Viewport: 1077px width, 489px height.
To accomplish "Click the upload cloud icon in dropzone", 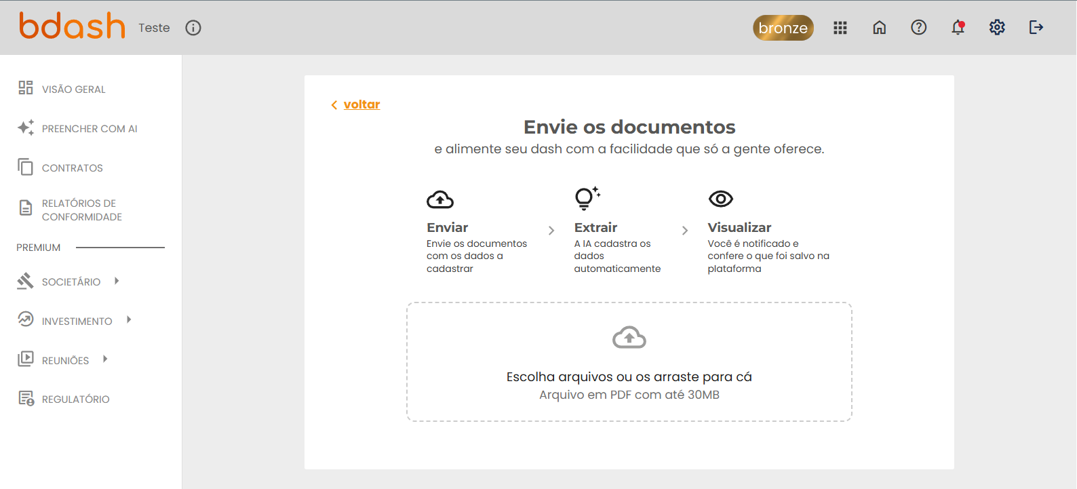I will pyautogui.click(x=629, y=338).
